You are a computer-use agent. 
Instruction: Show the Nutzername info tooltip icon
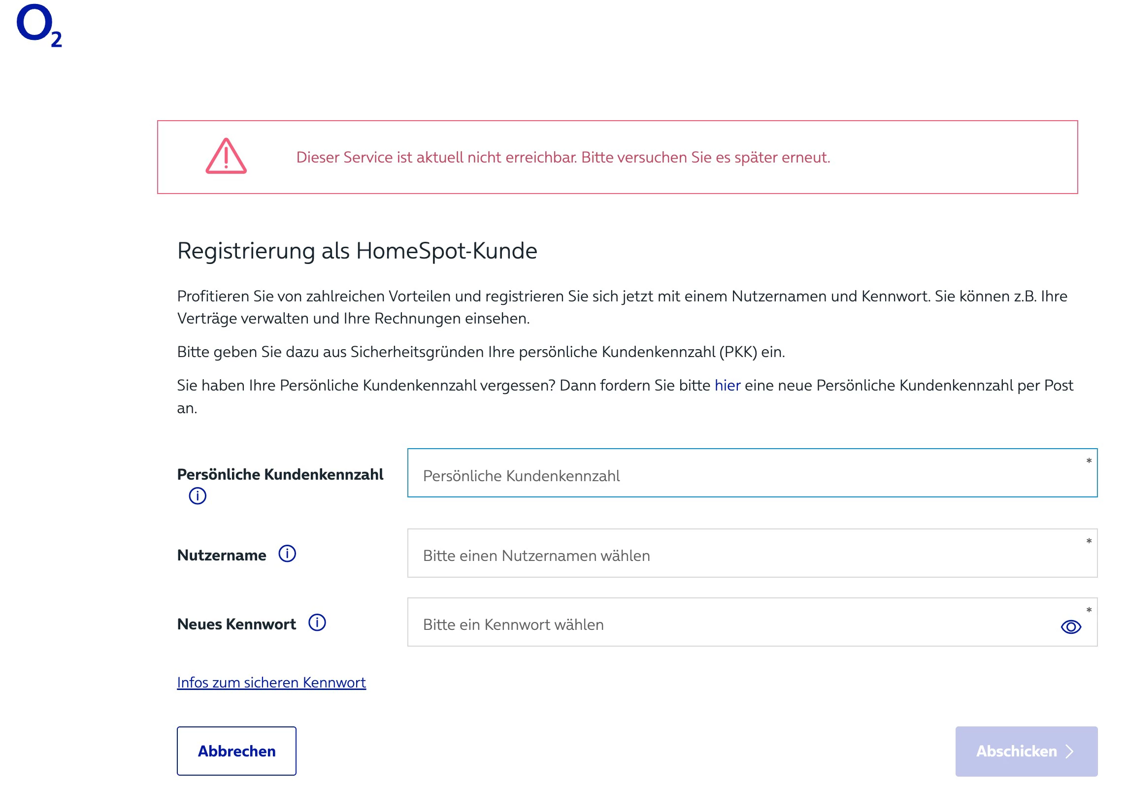287,554
